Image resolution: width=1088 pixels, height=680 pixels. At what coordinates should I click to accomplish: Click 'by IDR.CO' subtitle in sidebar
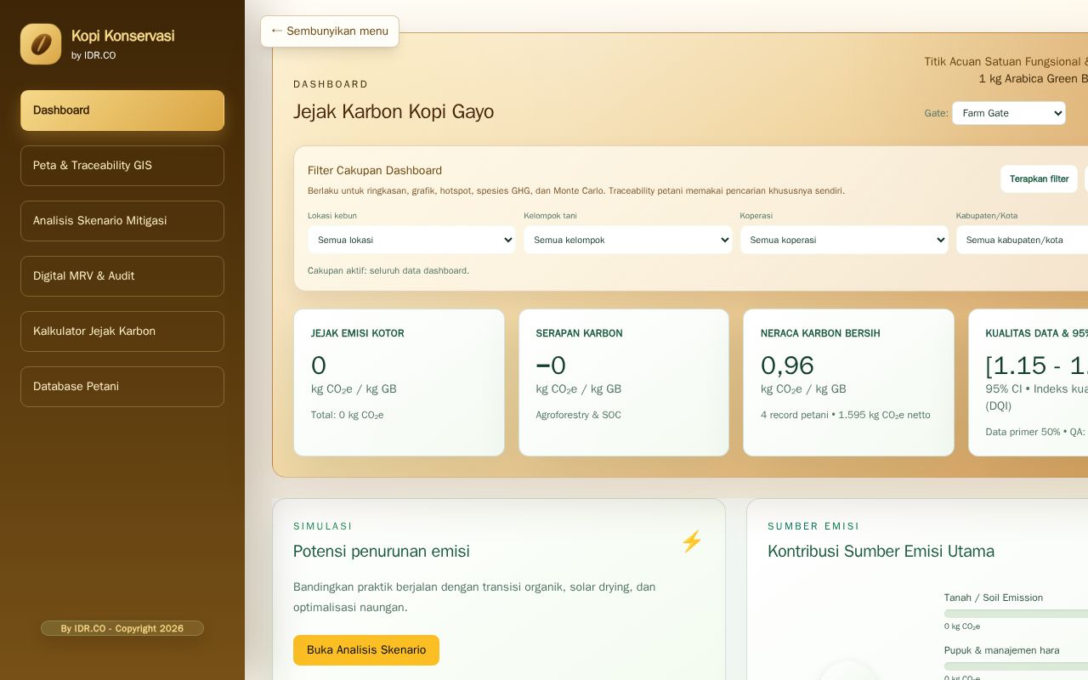coord(93,55)
